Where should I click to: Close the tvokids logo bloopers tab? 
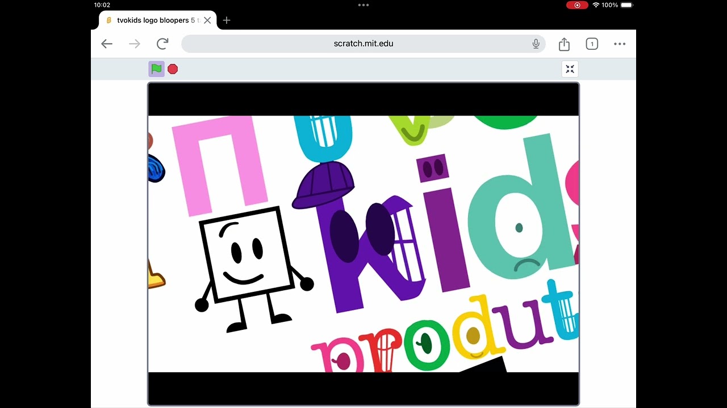tap(207, 20)
